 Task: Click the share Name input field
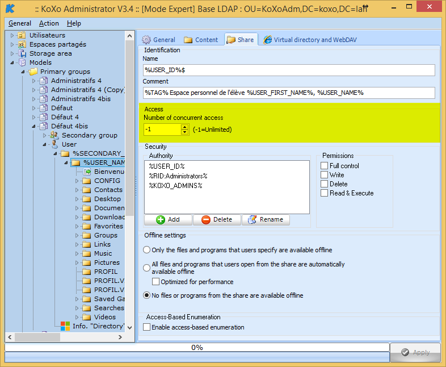tap(289, 70)
